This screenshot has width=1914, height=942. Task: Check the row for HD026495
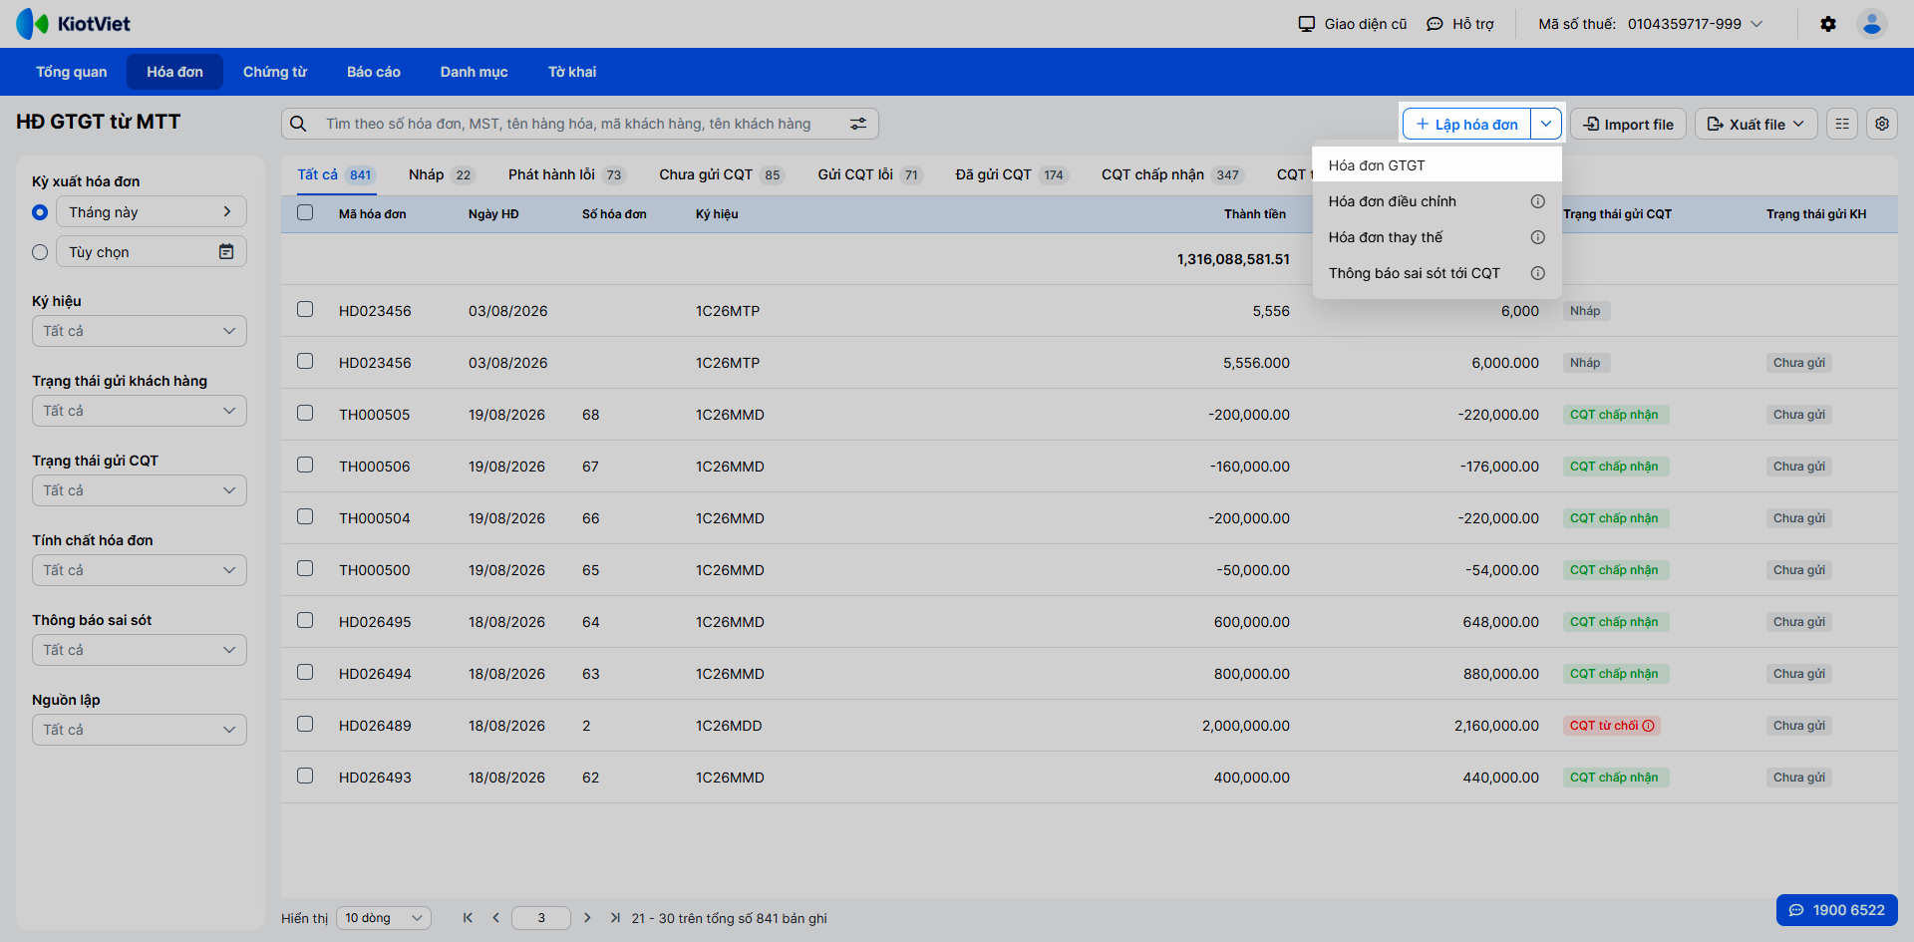tap(305, 620)
